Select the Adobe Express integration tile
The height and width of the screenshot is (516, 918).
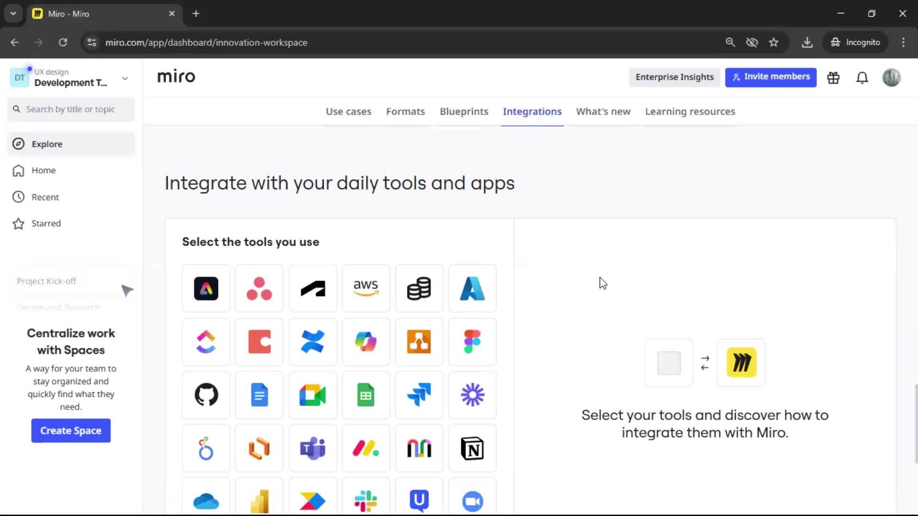tap(206, 289)
